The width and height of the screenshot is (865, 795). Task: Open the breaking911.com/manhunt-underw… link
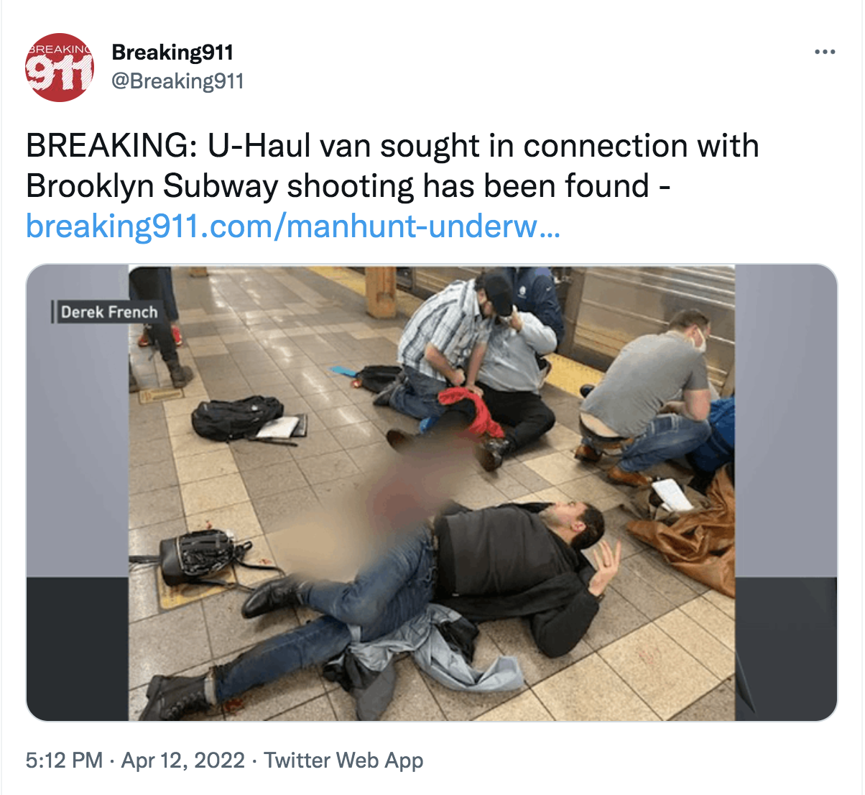[x=292, y=226]
